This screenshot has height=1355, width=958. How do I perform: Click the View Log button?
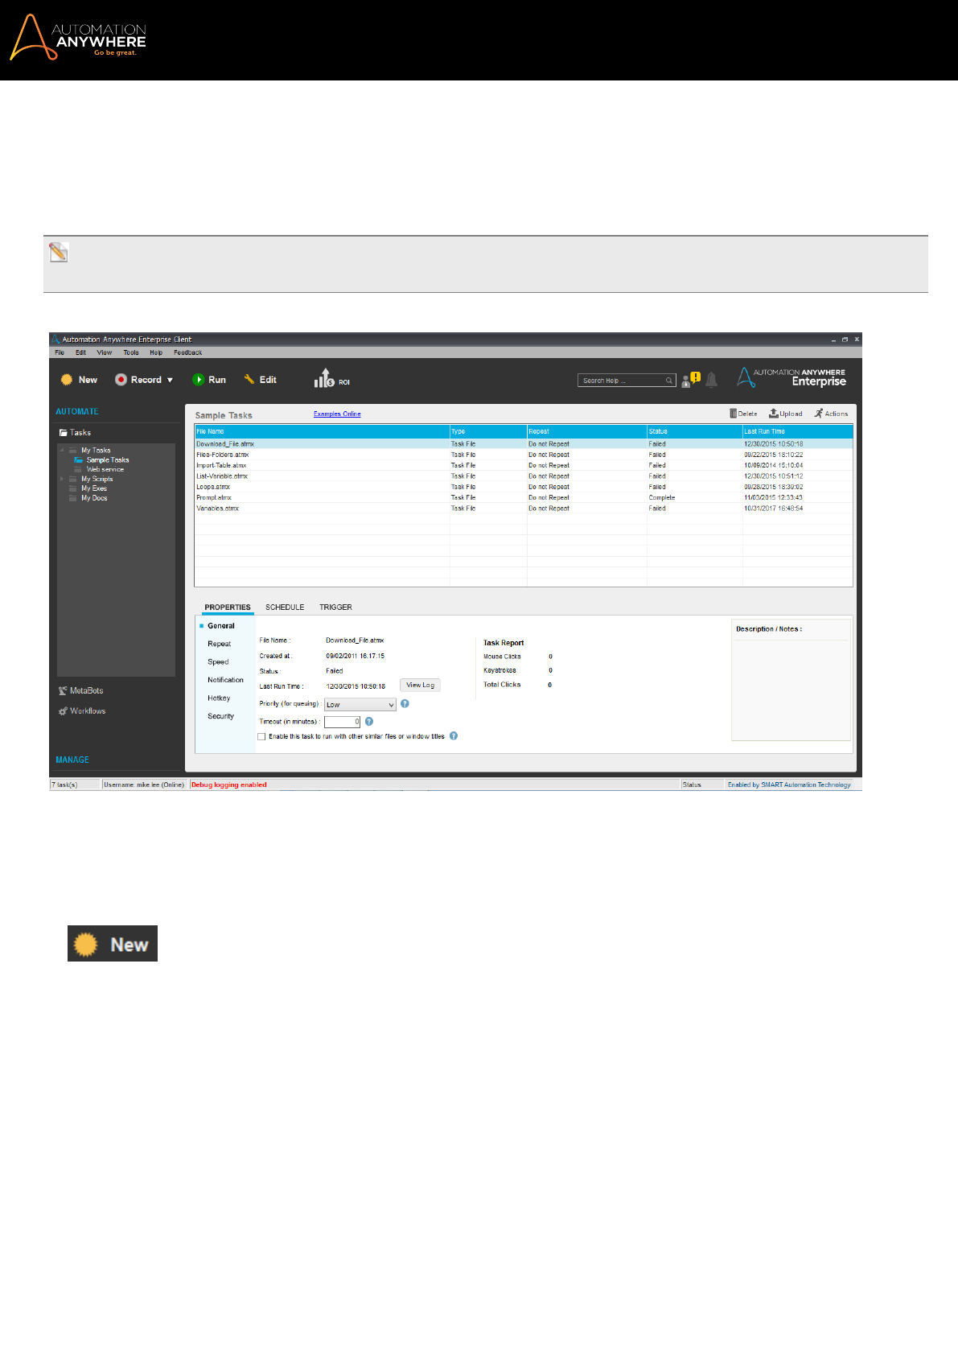420,686
